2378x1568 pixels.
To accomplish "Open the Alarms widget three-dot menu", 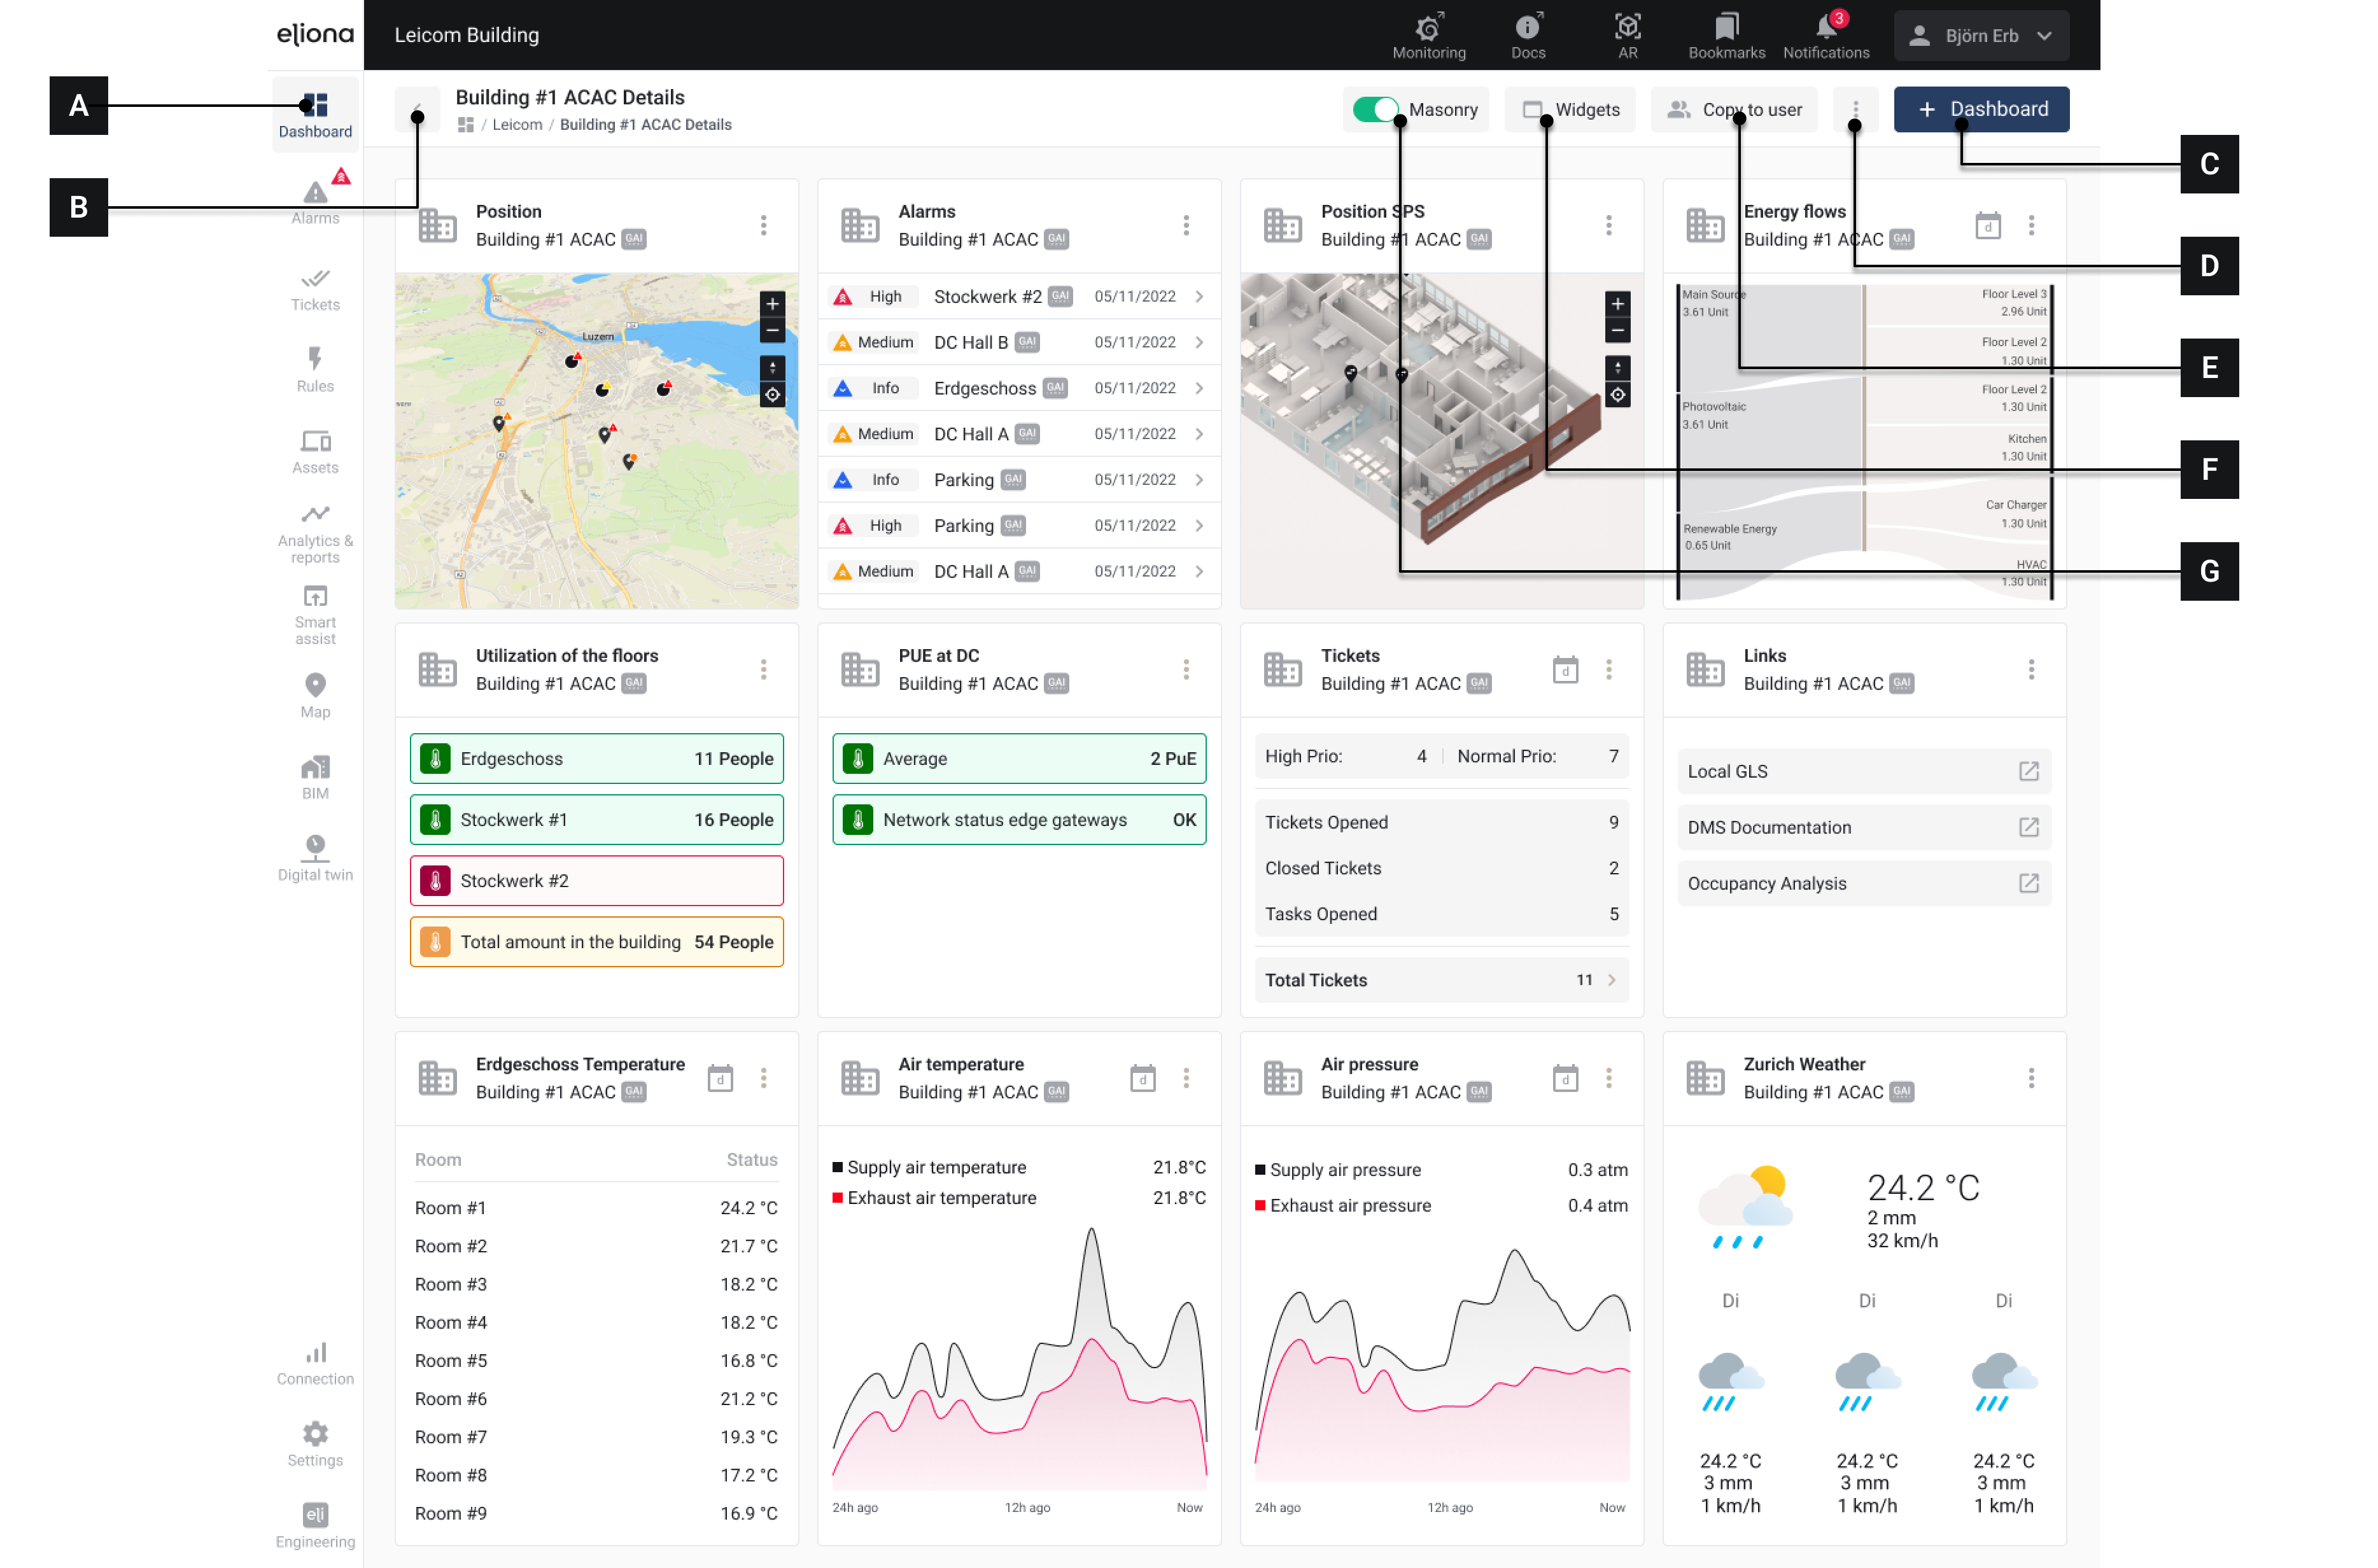I will (x=1186, y=225).
